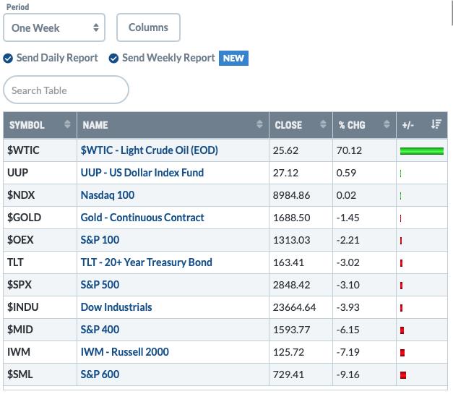Screen dimensions: 453x394
Task: Sort by SYMBOL column arrows
Action: click(x=67, y=124)
